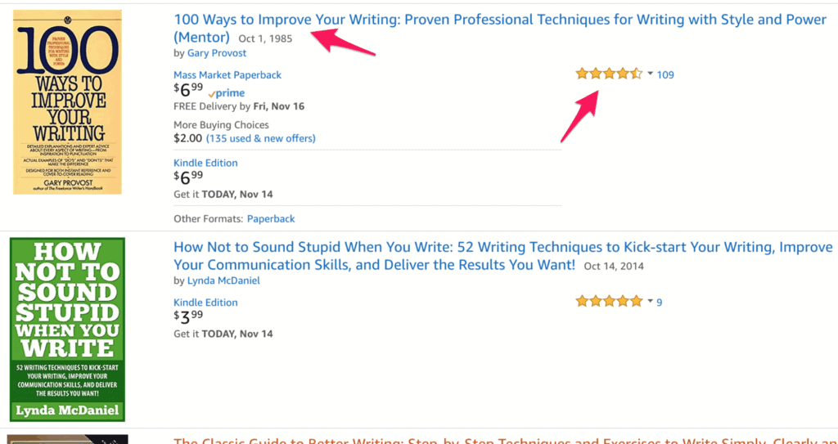Screen dimensions: 838x444
Task: Click the 4.5-star rating icon for Gary Provost book
Action: 609,74
